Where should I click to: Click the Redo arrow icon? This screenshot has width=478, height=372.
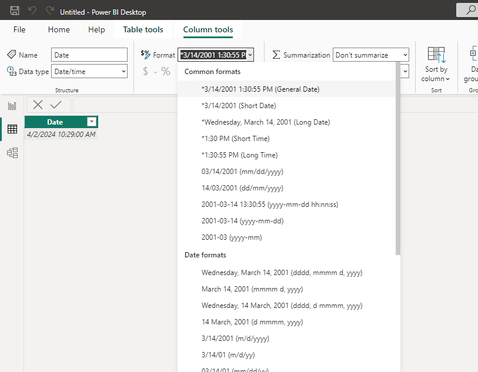coord(50,11)
